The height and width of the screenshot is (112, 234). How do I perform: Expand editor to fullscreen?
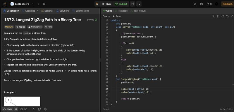click(232, 16)
